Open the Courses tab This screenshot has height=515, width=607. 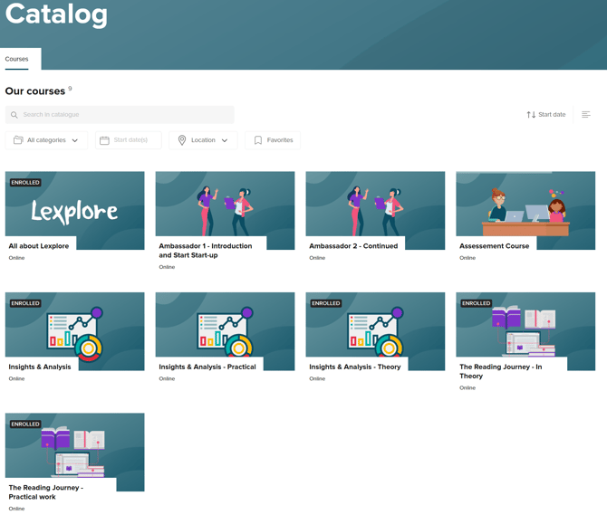[x=16, y=59]
